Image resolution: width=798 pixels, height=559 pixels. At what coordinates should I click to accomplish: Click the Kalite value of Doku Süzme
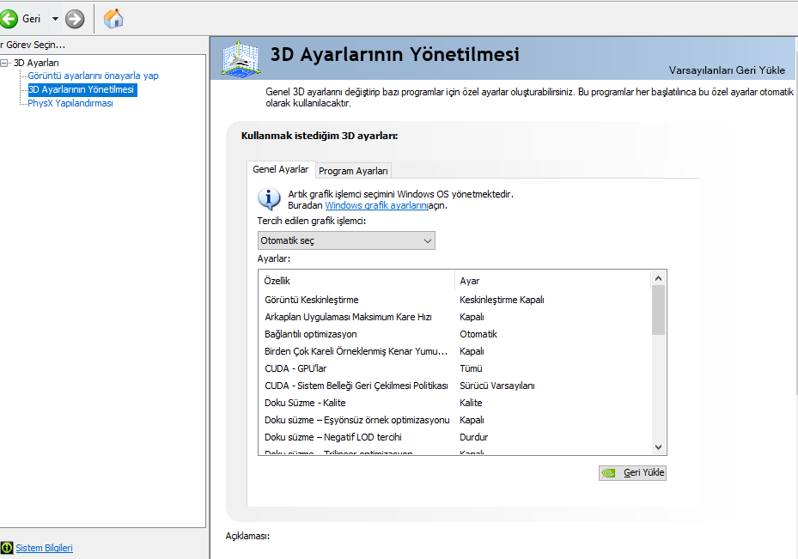[x=471, y=403]
